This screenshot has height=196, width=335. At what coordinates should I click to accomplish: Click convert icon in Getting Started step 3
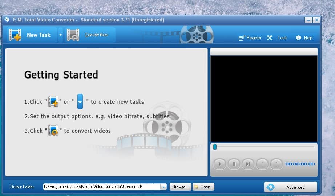coord(53,130)
